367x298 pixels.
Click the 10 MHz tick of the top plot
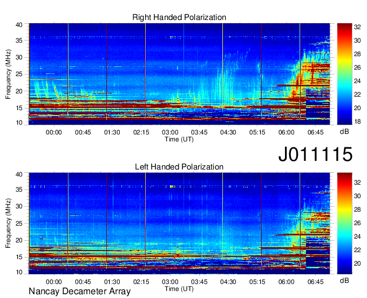click(19, 123)
